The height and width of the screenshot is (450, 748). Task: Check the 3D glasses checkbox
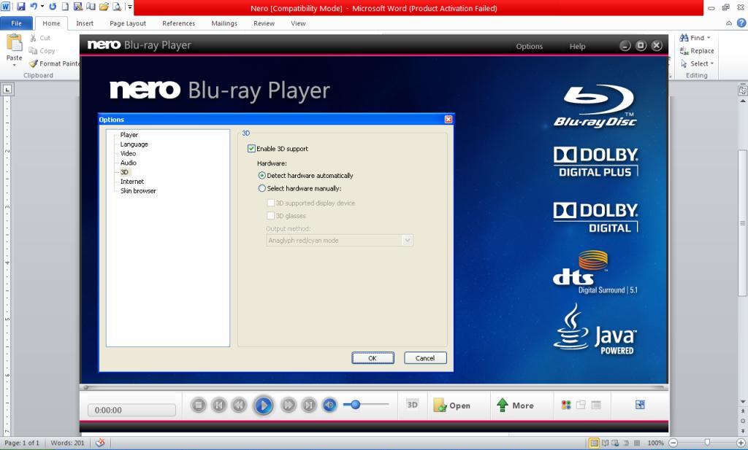270,216
